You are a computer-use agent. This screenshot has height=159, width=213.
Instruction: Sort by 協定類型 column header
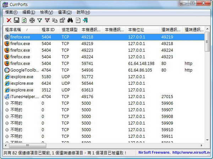pyautogui.click(x=69, y=30)
